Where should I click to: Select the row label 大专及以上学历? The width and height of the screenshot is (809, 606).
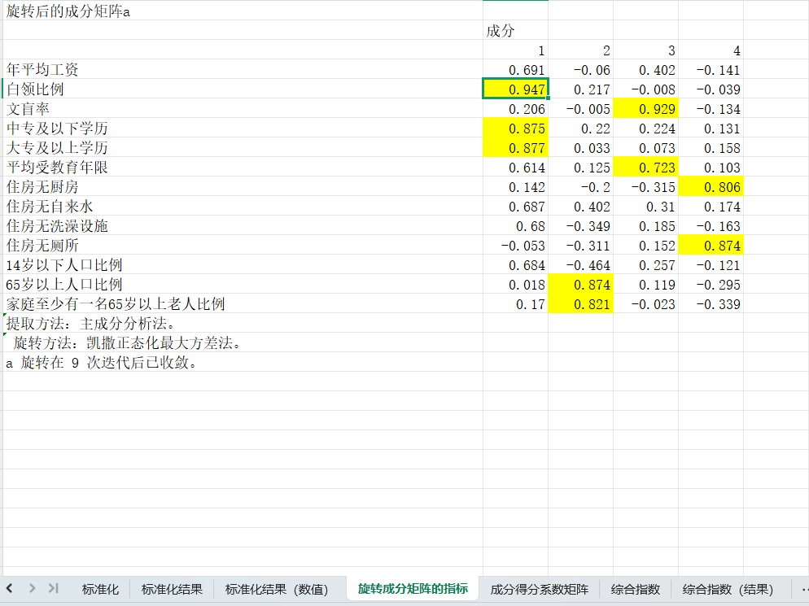click(243, 148)
